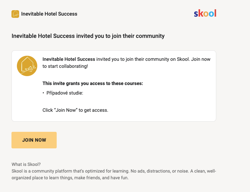Image resolution: width=250 pixels, height=192 pixels.
Task: Click the orange letter o in skool logo
Action: tap(206, 14)
